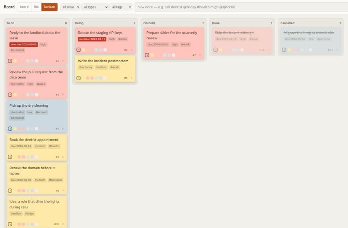
Task: Click the A icon on migrate blog card
Action: coord(284,50)
